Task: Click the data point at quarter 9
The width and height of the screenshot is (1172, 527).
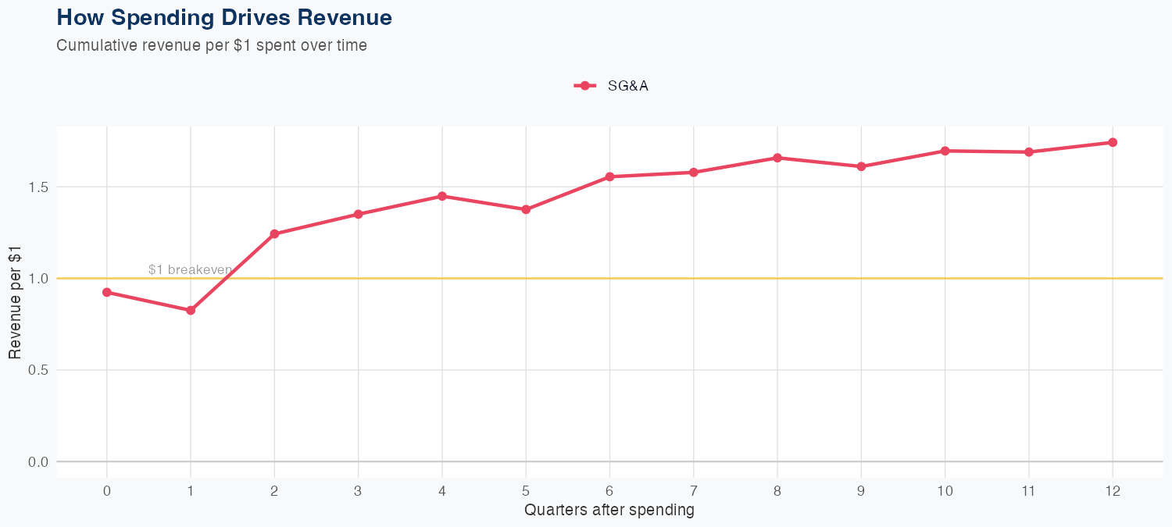Action: click(861, 166)
